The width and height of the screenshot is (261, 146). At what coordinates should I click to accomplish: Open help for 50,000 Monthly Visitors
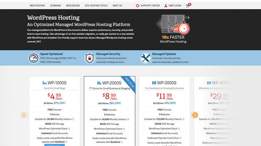(x=128, y=119)
